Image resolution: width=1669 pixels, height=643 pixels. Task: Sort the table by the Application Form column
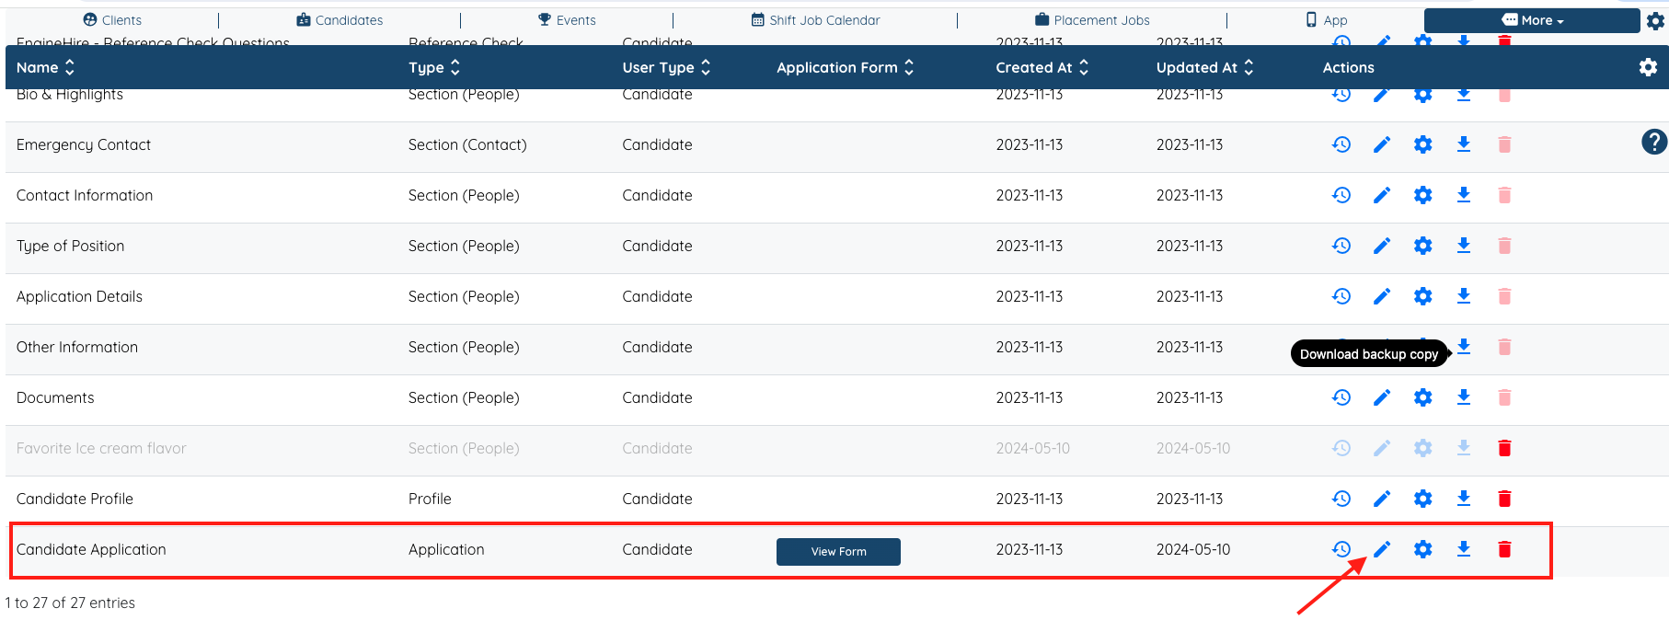click(845, 67)
